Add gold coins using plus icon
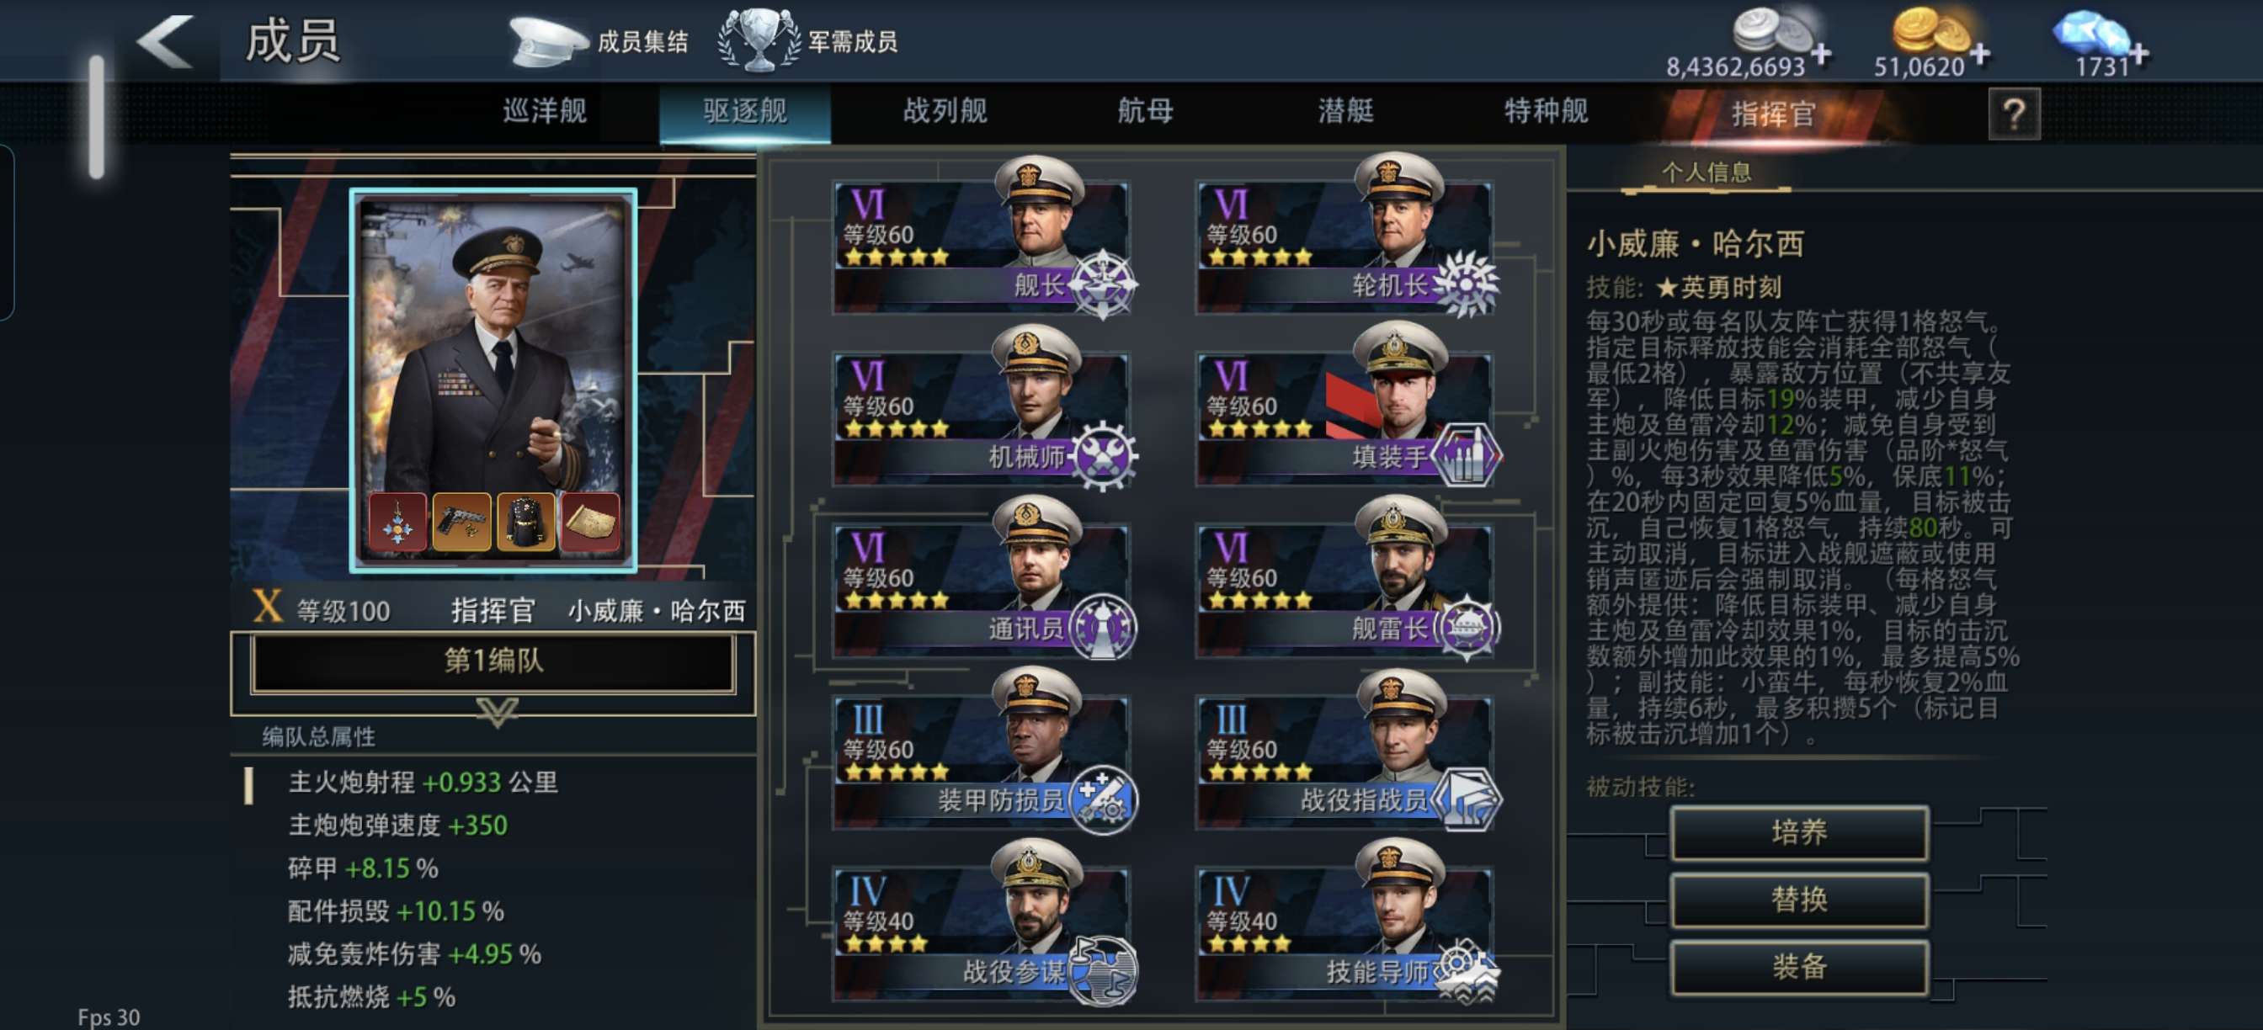The width and height of the screenshot is (2263, 1030). coord(1979,54)
